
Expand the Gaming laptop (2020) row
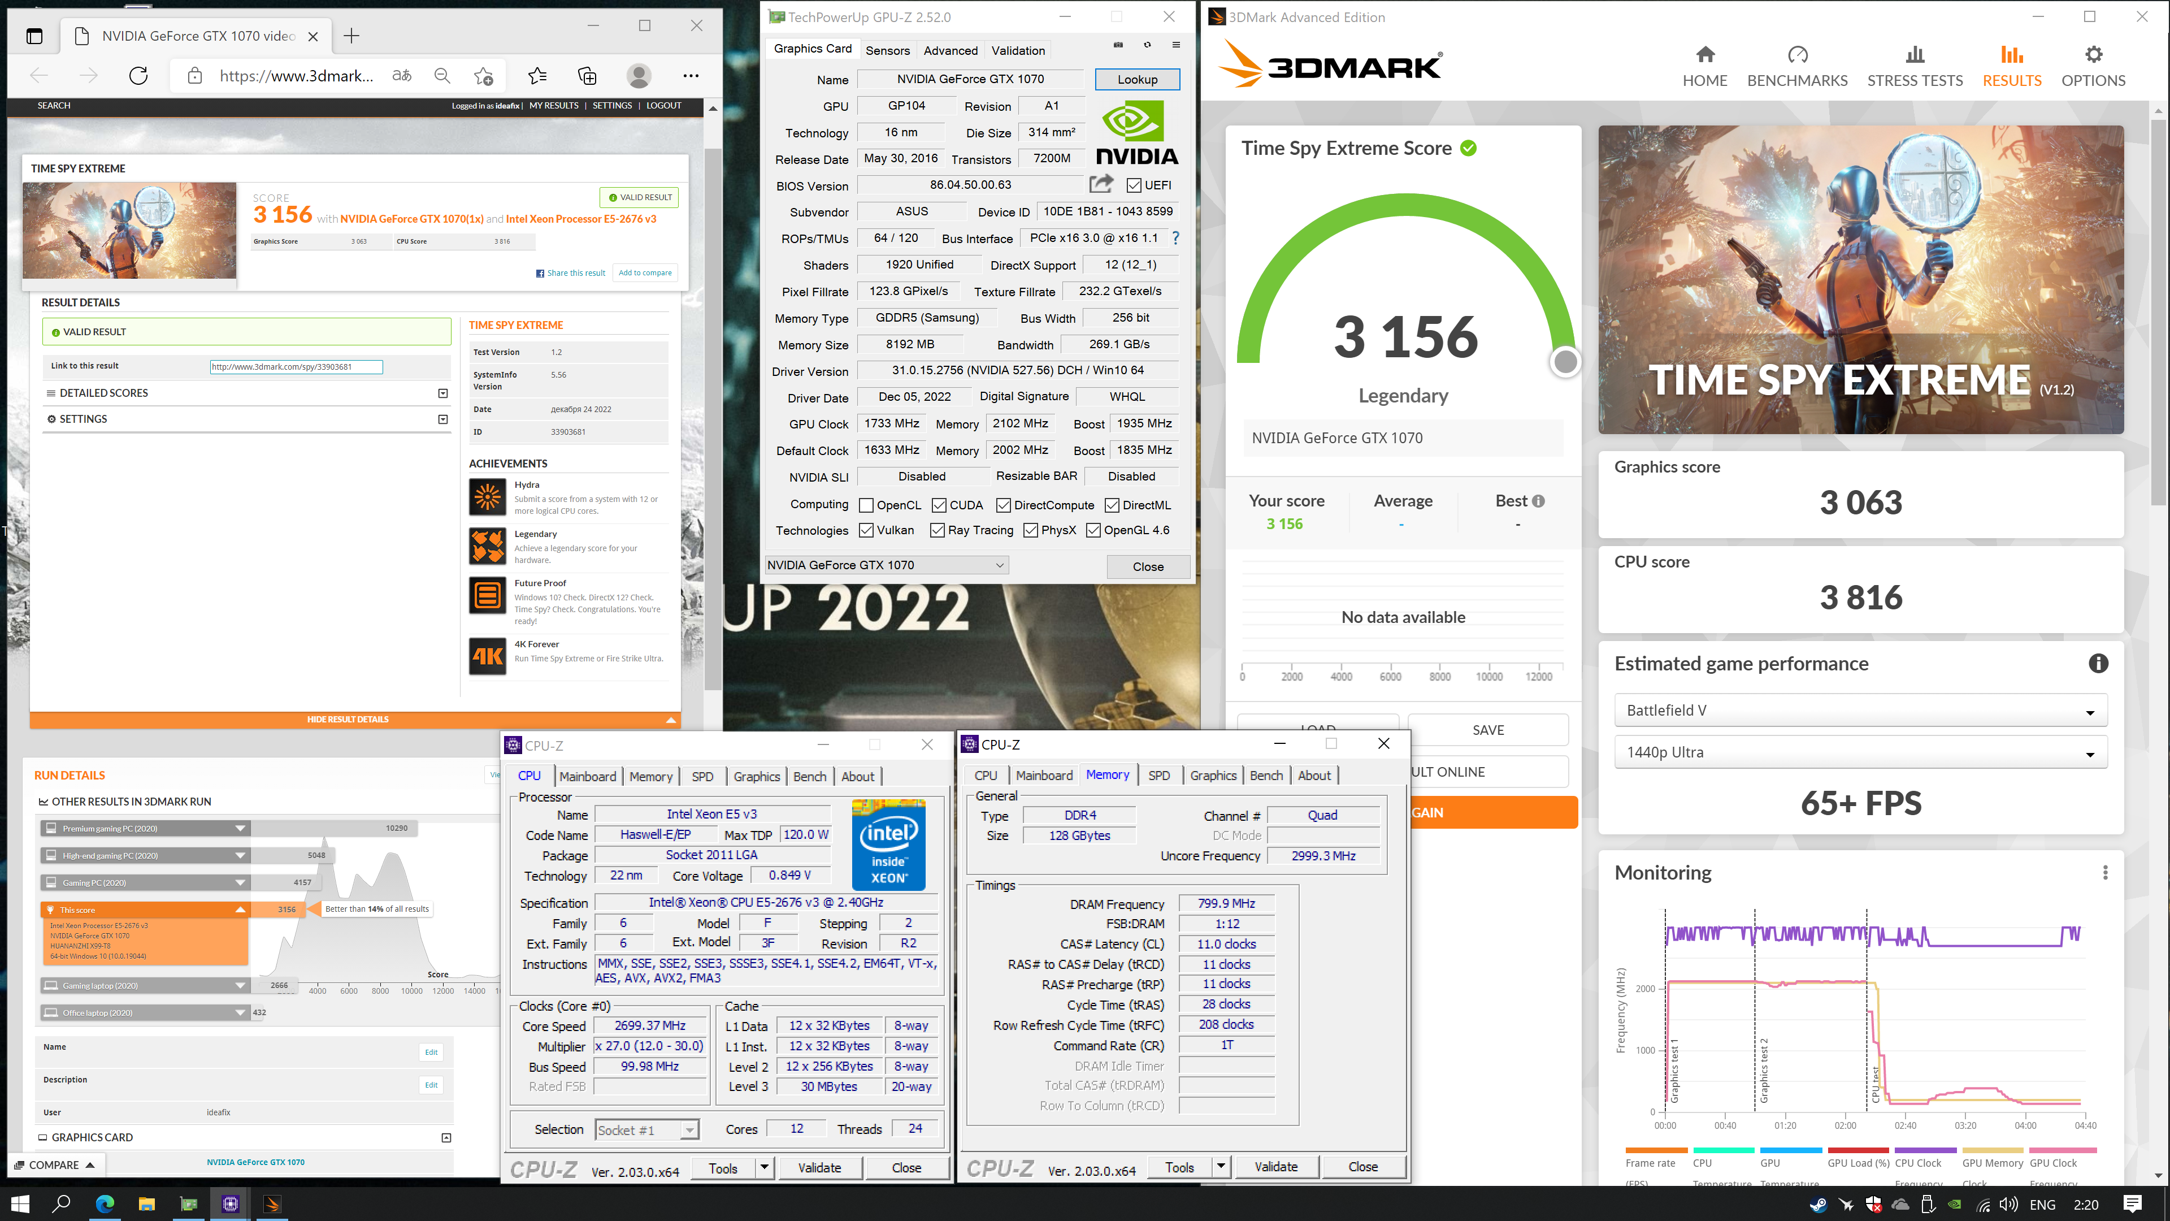click(145, 986)
